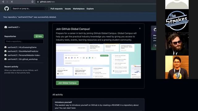Open Explore in the top nav
The width and height of the screenshot is (198, 111).
[90, 9]
